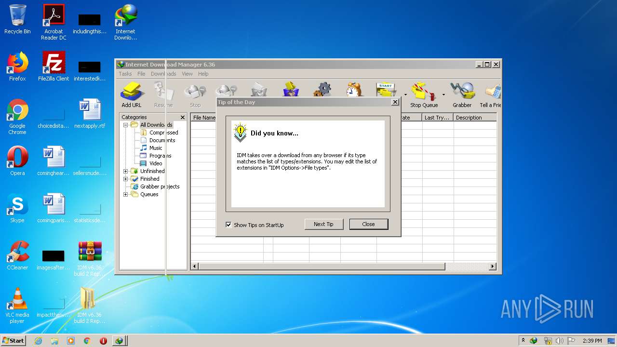Screen dimensions: 617x347
Task: Select Grabber projects in the tree
Action: pos(160,187)
